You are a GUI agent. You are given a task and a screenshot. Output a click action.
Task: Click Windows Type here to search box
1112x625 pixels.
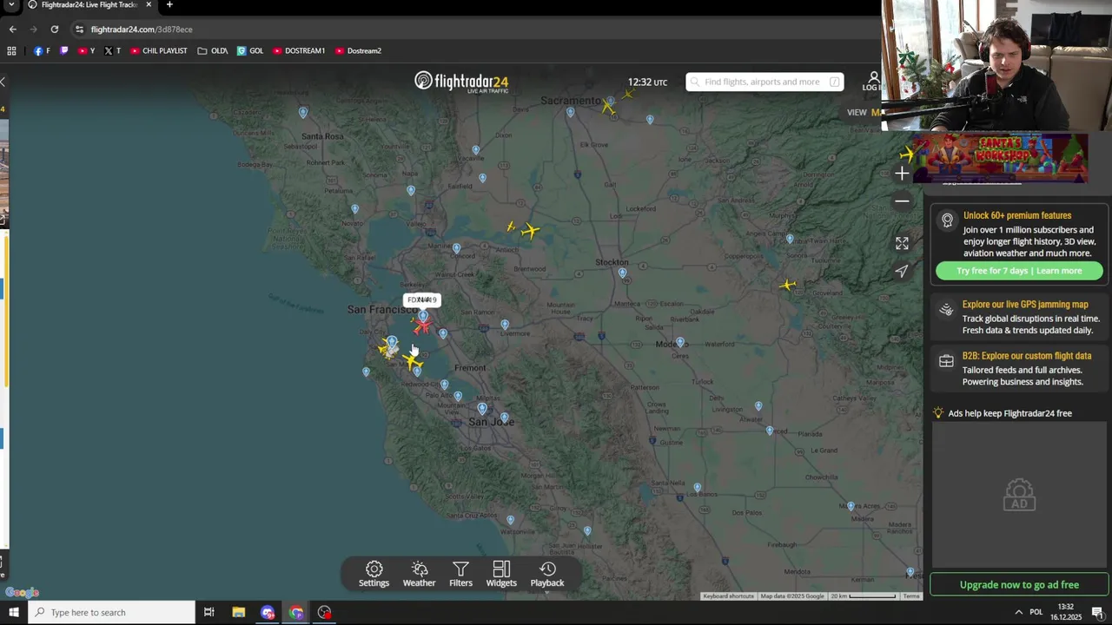pos(113,612)
